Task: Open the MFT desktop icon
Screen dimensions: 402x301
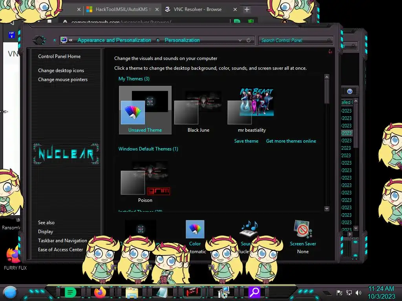Action: pos(11,34)
